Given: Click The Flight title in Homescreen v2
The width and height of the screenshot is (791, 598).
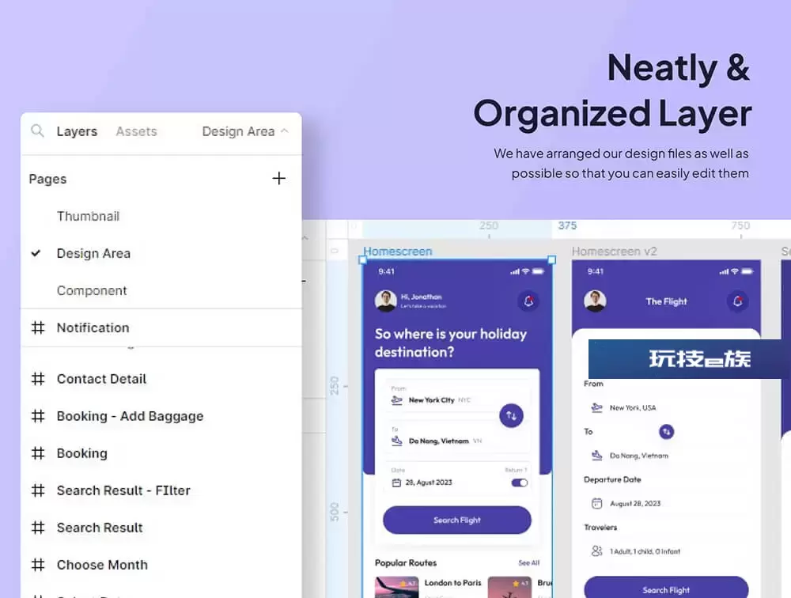Looking at the screenshot, I should [x=666, y=301].
